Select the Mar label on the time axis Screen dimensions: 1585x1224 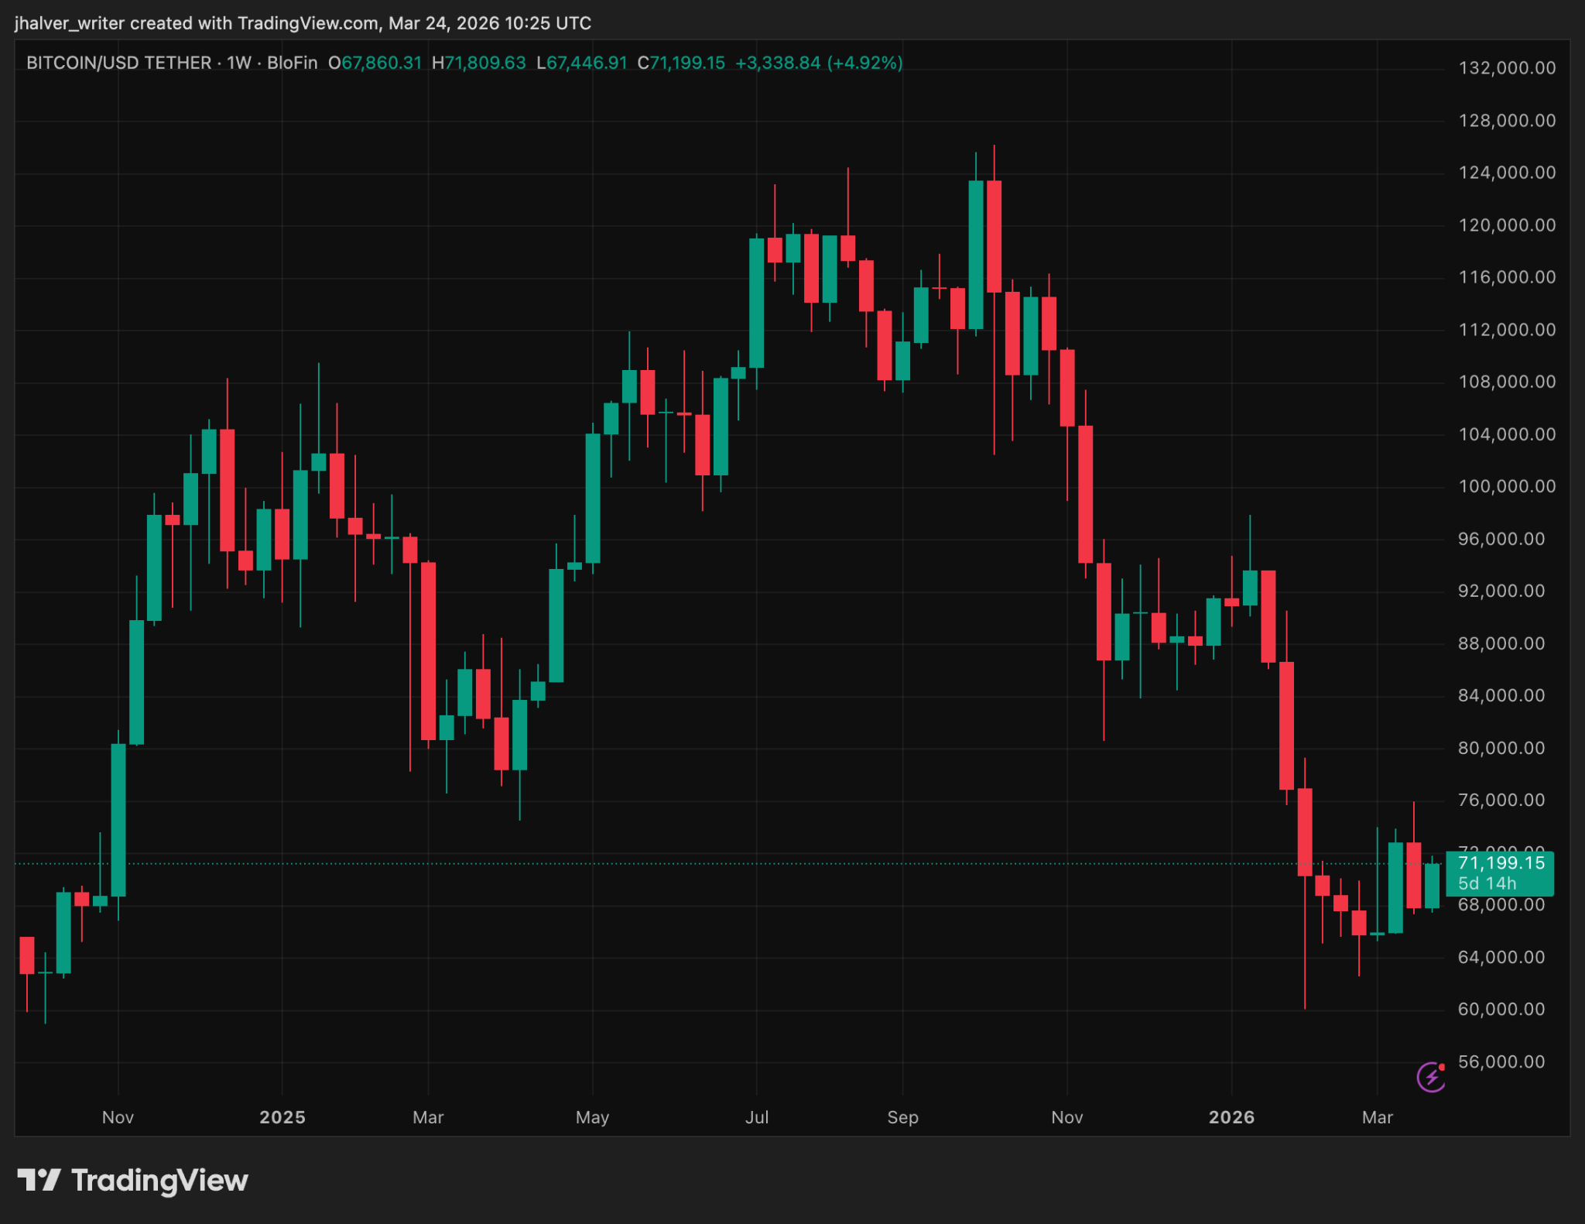pos(428,1117)
